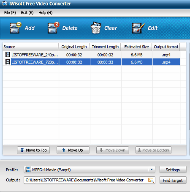Click the Delete video icon

pos(53,28)
